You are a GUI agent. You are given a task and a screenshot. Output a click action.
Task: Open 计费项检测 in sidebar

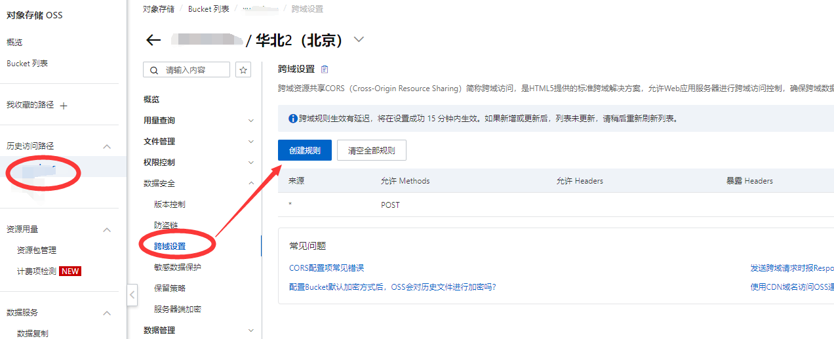point(37,271)
